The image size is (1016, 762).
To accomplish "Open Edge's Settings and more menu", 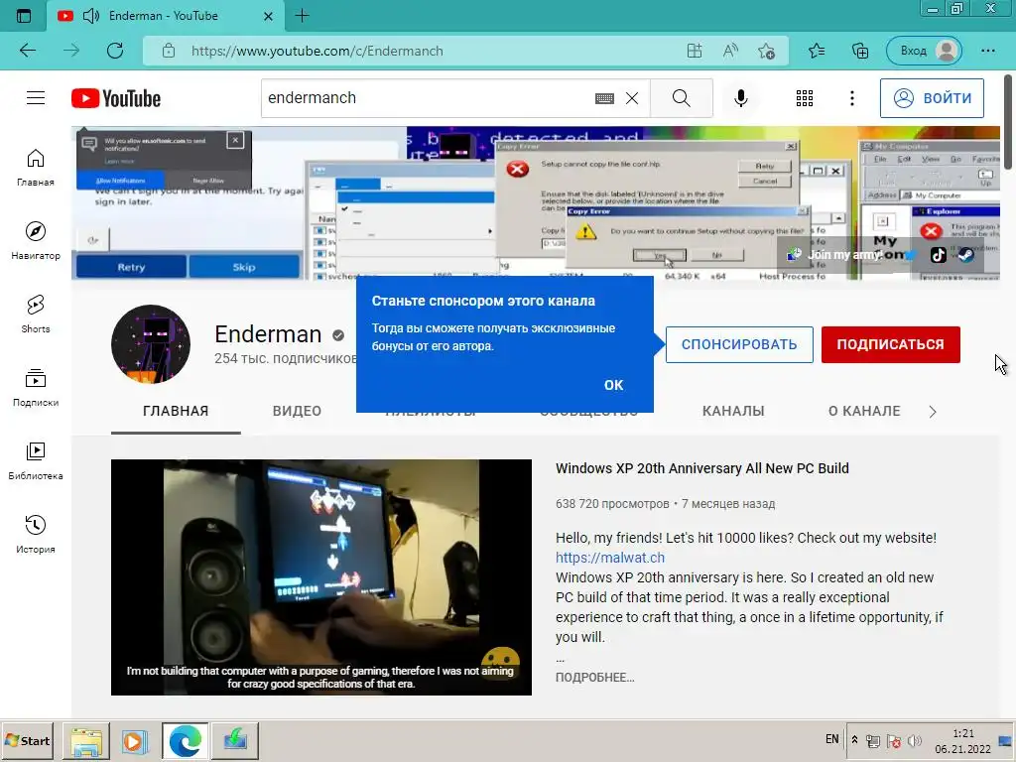I will (x=988, y=51).
